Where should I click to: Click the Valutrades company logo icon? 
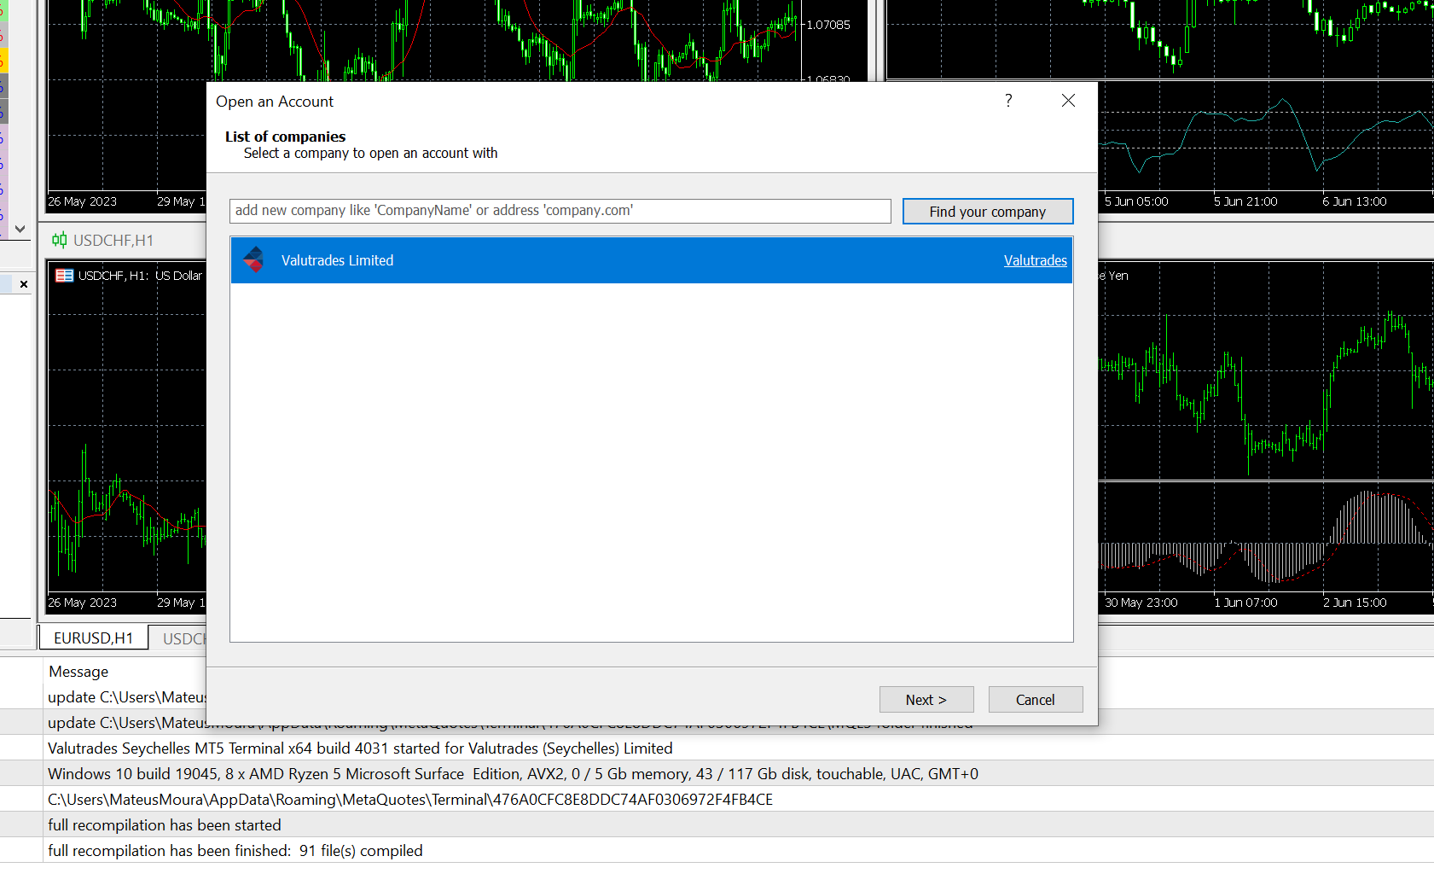(x=253, y=260)
